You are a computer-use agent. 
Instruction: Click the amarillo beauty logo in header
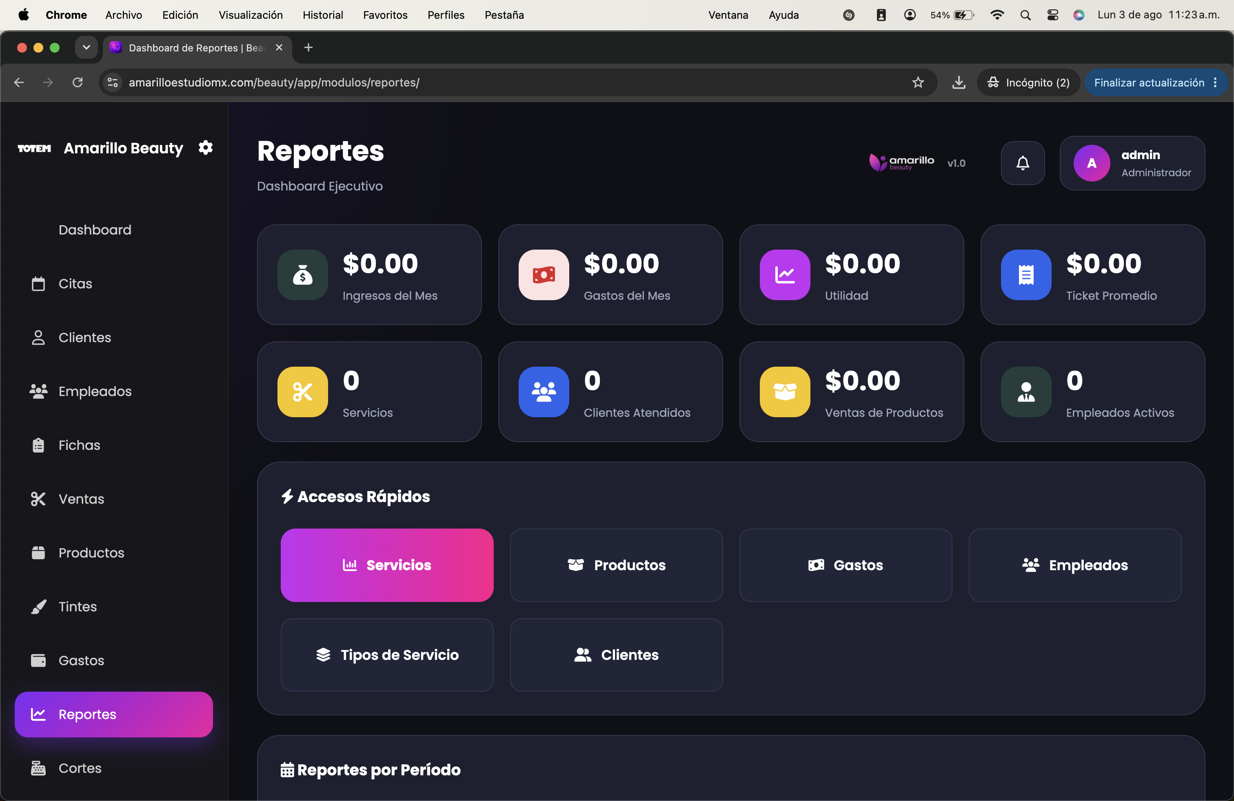[902, 162]
